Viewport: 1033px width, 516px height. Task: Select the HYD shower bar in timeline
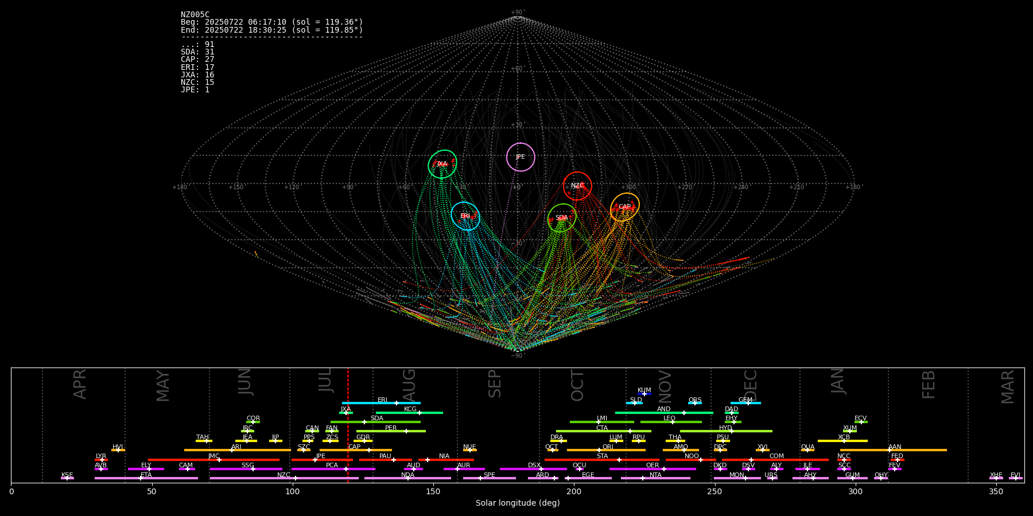(x=726, y=431)
